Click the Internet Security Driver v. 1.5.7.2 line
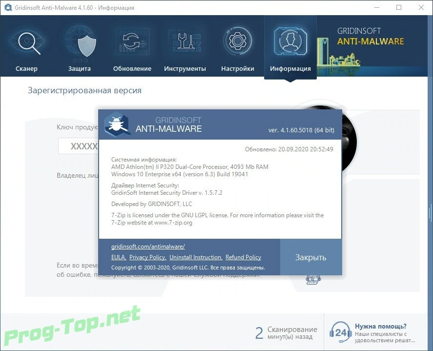This screenshot has width=433, height=351. point(167,193)
